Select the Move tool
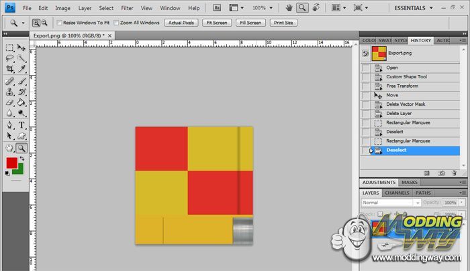 (21, 48)
